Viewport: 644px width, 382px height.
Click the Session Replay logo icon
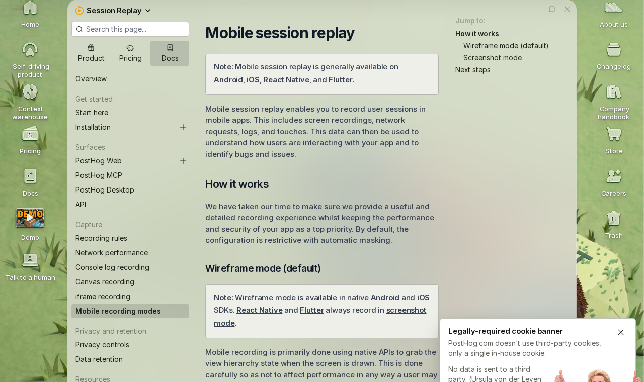79,10
